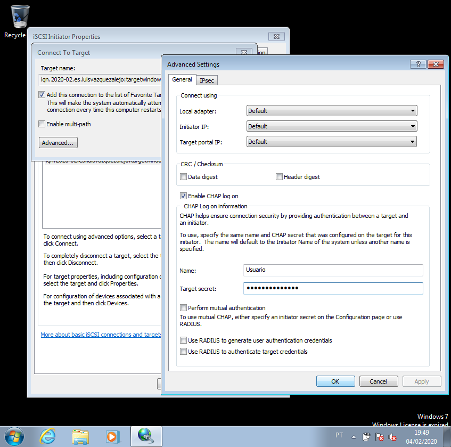The image size is (451, 447).
Task: Expand the Target portal IP dropdown
Action: (331, 142)
